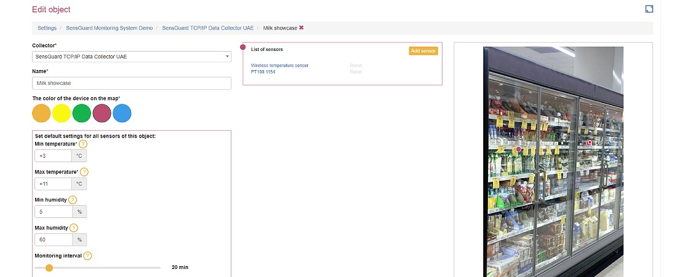Image resolution: width=677 pixels, height=277 pixels.
Task: Click the fullscreen expand icon
Action: pos(649,9)
